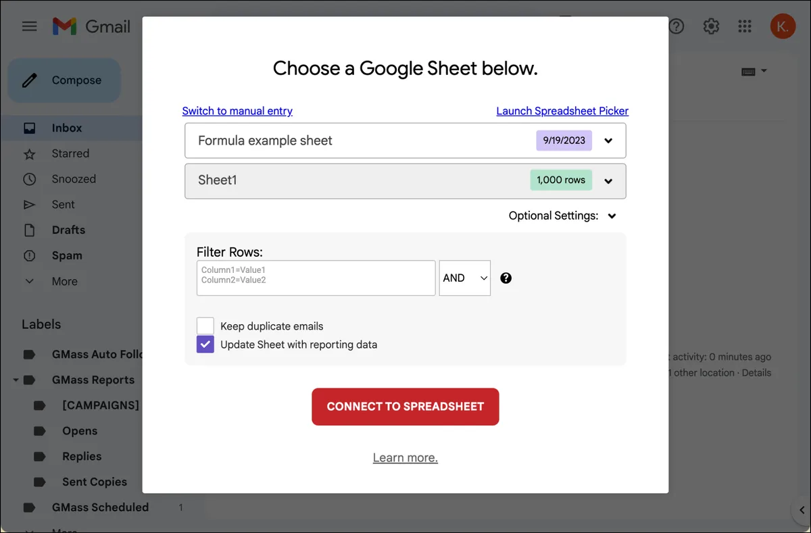The width and height of the screenshot is (811, 533).
Task: Open the Opens label
Action: 80,431
